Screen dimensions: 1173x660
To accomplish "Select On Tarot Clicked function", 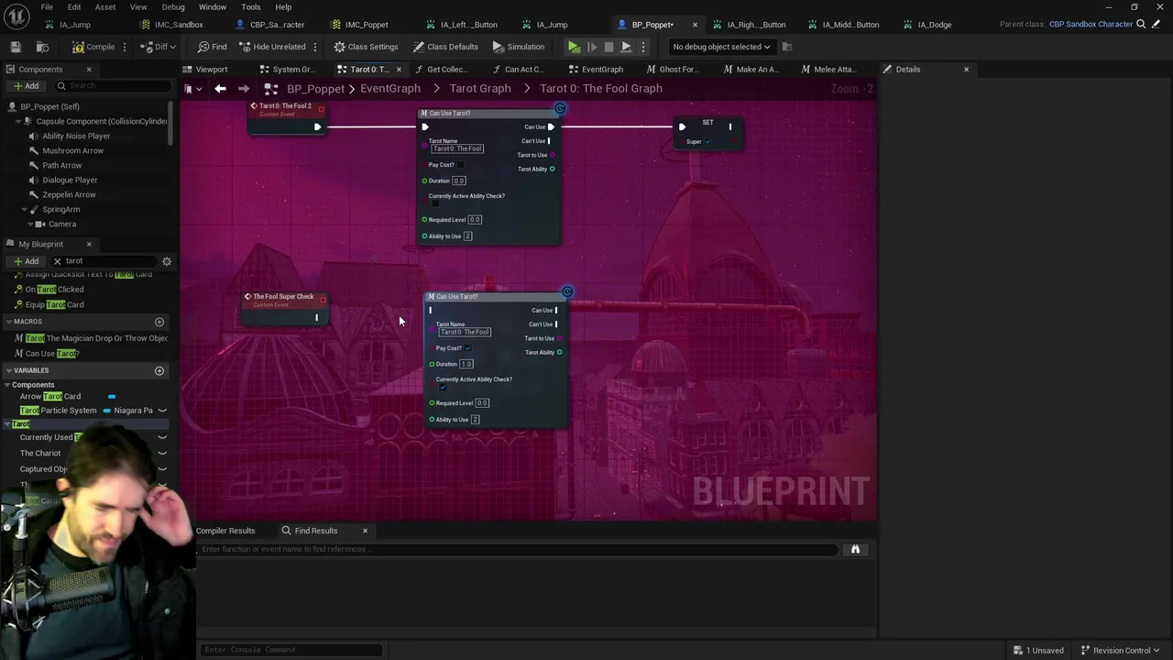I will [54, 290].
